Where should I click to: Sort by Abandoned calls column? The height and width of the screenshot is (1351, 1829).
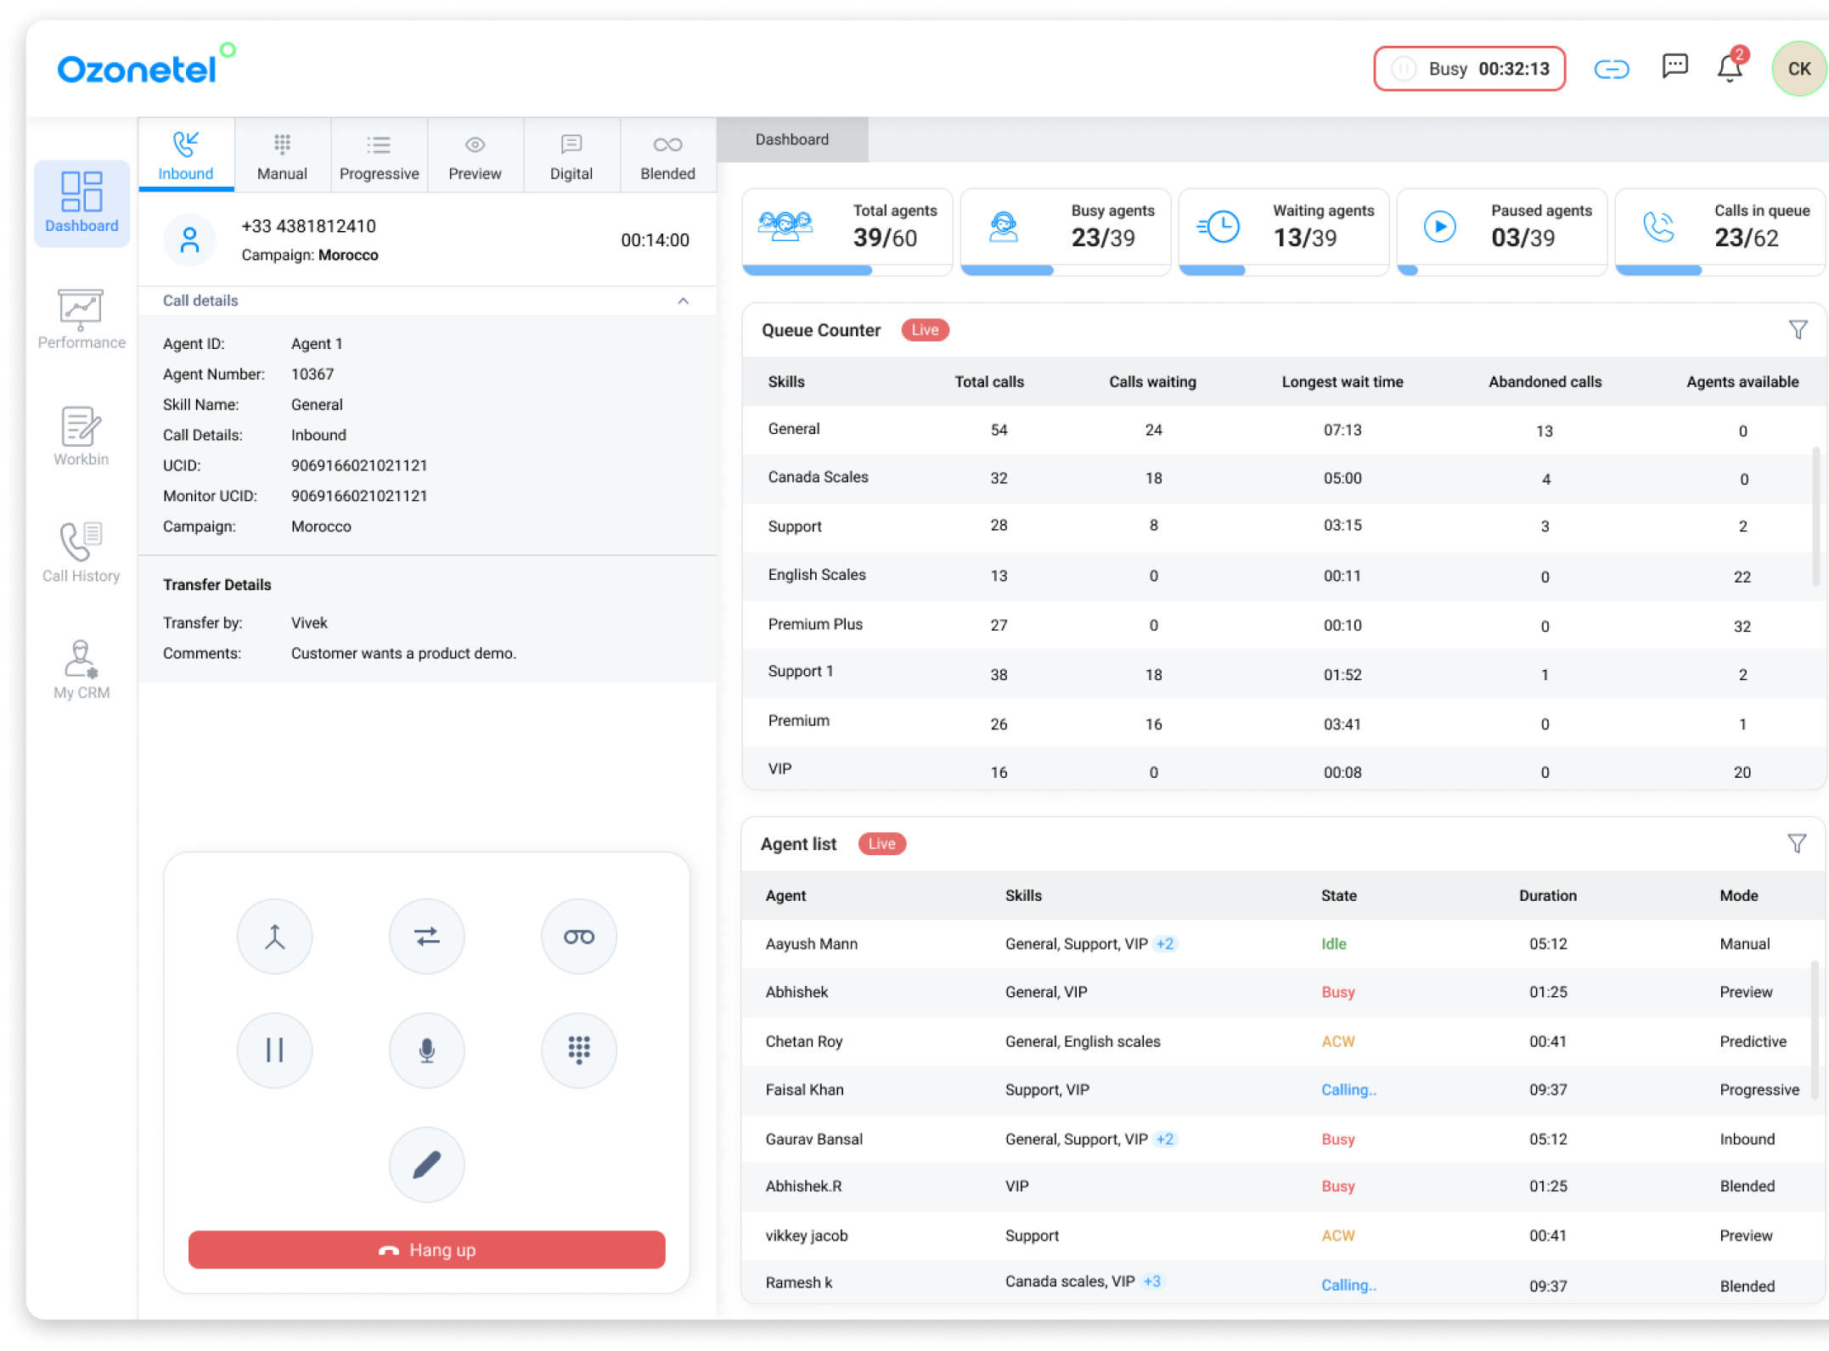(x=1544, y=381)
